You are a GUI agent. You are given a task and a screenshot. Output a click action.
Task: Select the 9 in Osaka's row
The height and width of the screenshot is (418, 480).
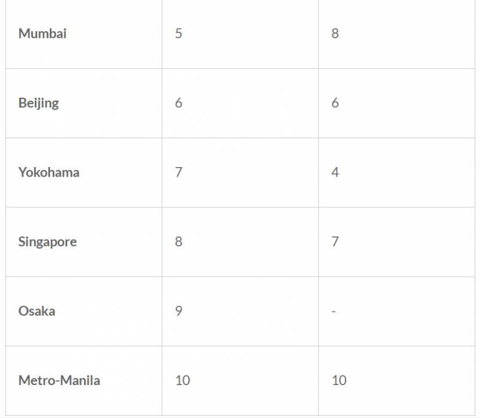pyautogui.click(x=179, y=311)
